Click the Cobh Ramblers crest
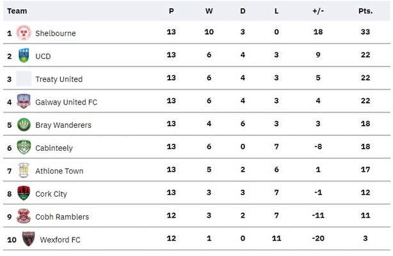This screenshot has width=393, height=256. click(x=24, y=216)
